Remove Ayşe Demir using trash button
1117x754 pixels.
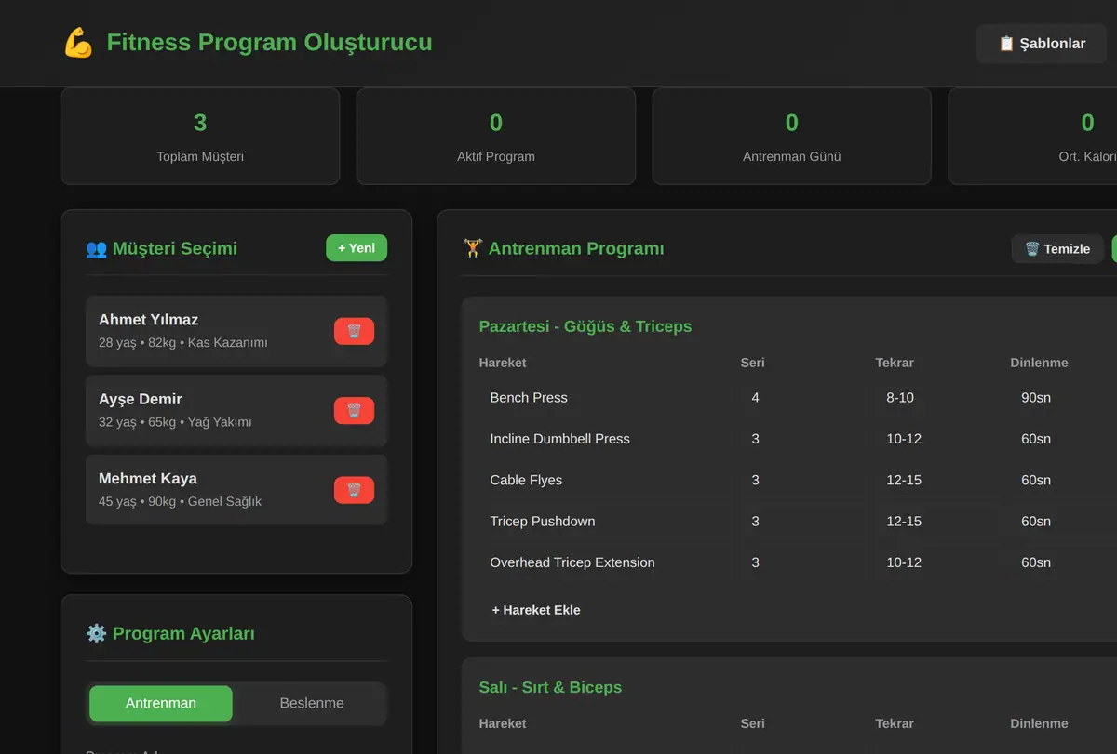[x=354, y=411]
